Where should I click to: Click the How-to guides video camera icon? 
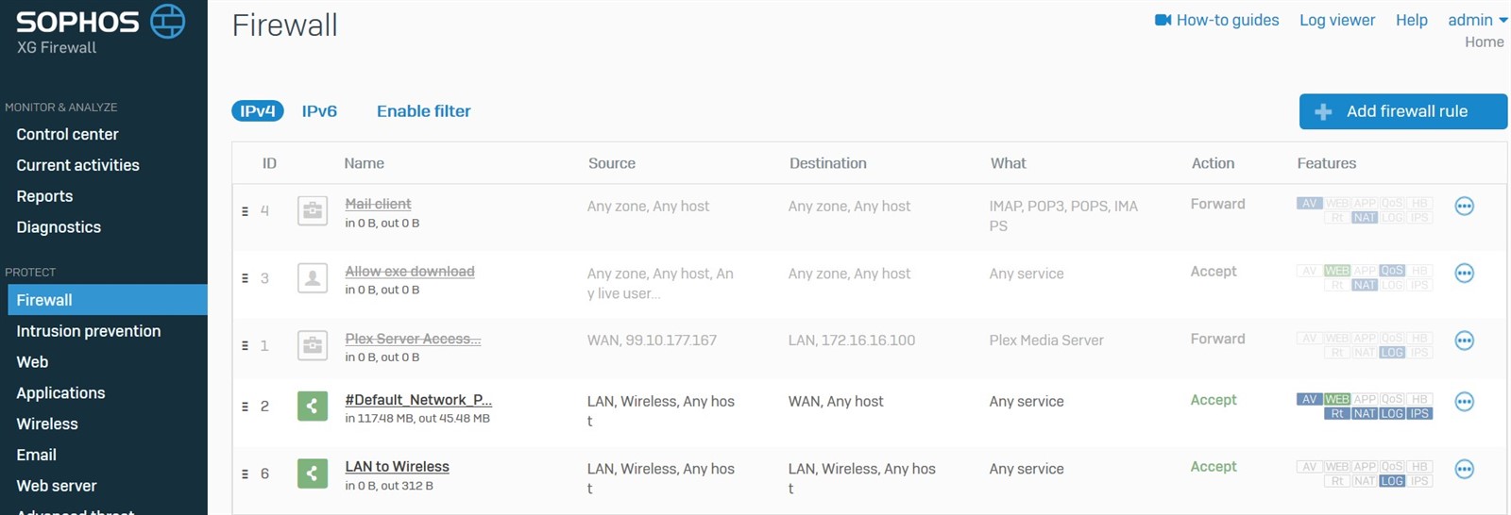click(x=1163, y=20)
